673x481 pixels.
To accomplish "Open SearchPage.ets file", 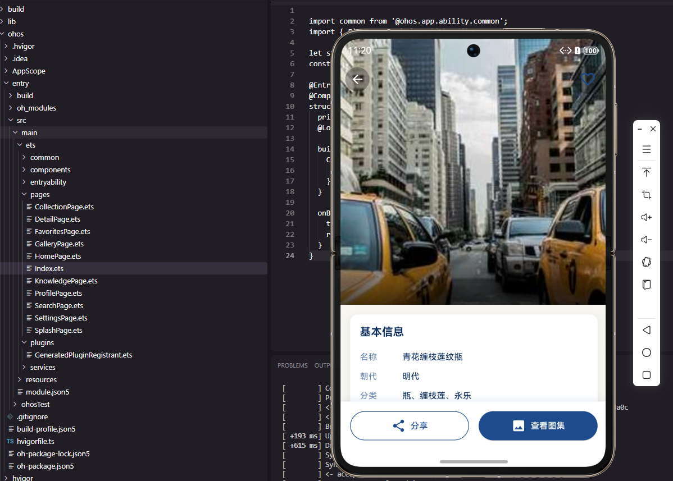I will tap(59, 306).
